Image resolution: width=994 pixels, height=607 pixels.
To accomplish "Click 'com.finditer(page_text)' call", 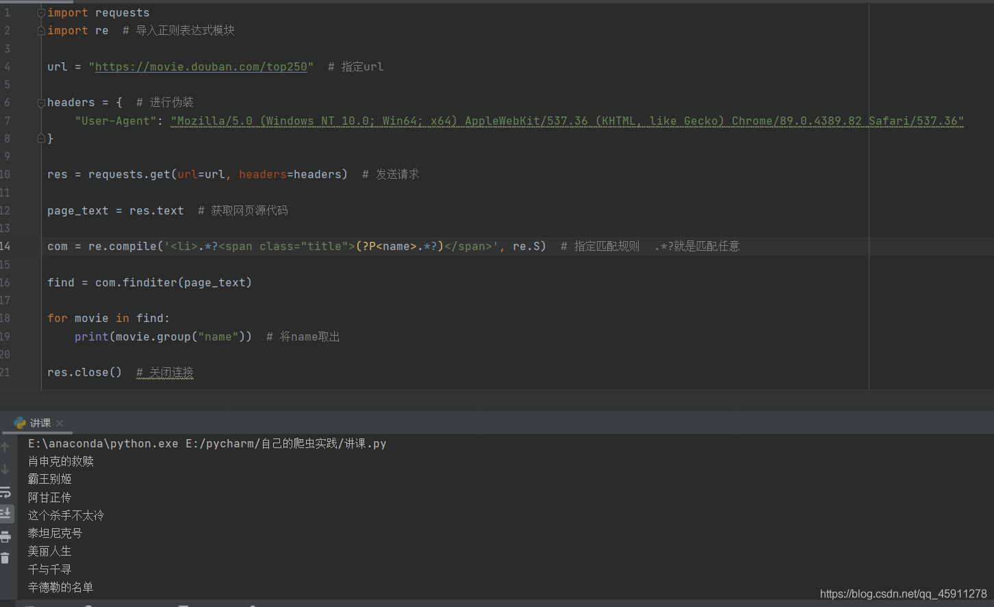I will point(173,283).
